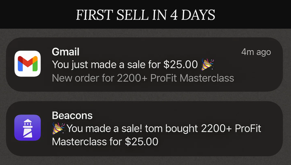Open the Beacons sale notification banner

(144, 129)
